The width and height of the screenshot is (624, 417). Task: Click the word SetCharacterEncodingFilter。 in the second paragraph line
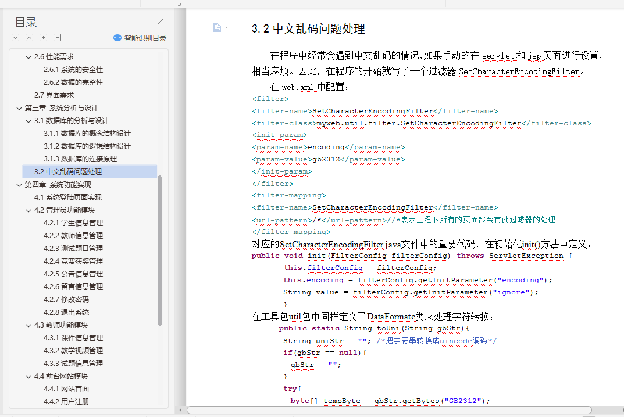coord(521,71)
